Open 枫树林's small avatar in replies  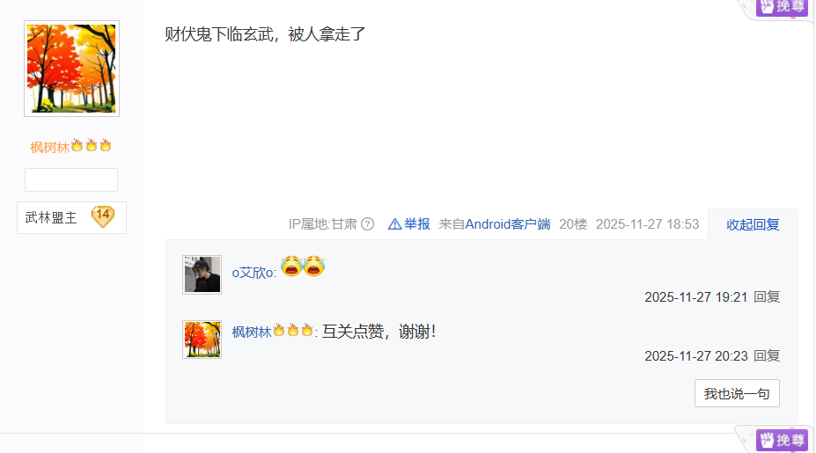click(202, 340)
